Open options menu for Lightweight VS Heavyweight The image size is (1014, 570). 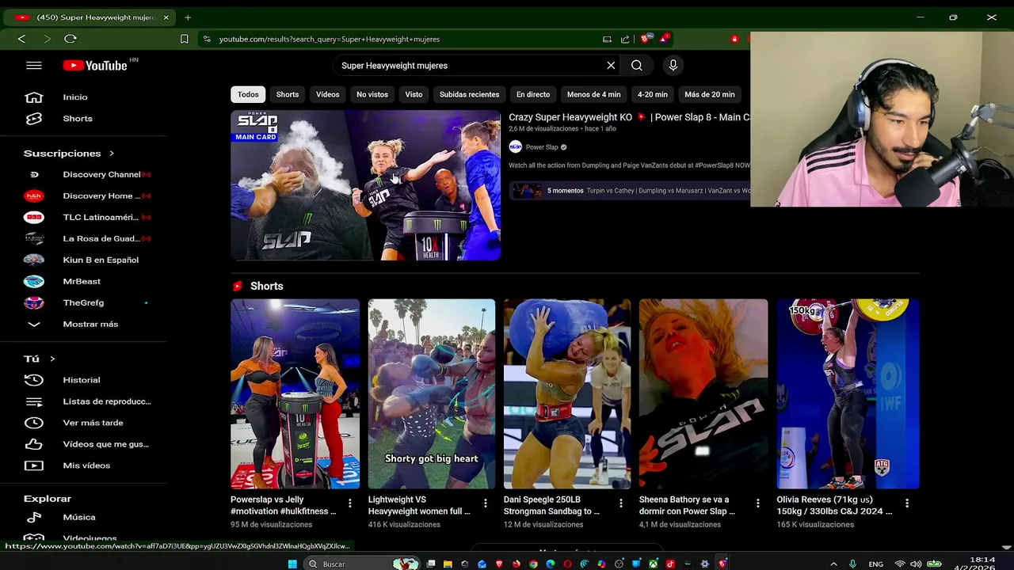pyautogui.click(x=486, y=503)
